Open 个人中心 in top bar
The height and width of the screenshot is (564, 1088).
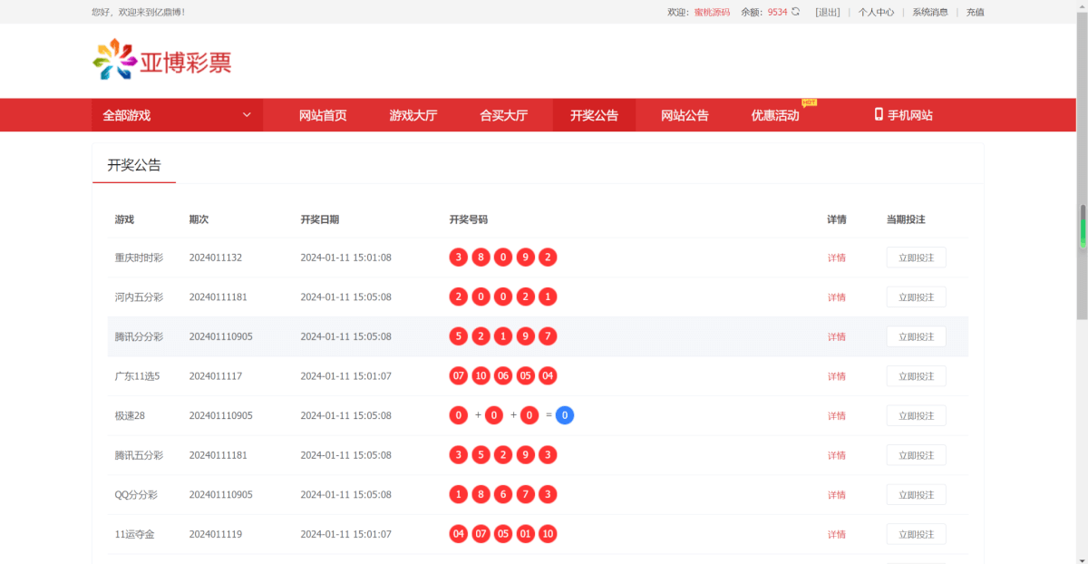876,12
